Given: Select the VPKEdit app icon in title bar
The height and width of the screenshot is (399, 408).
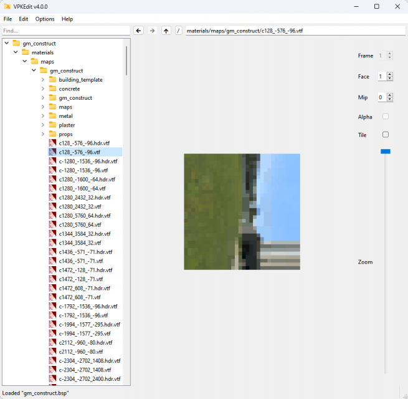Looking at the screenshot, I should coord(7,6).
